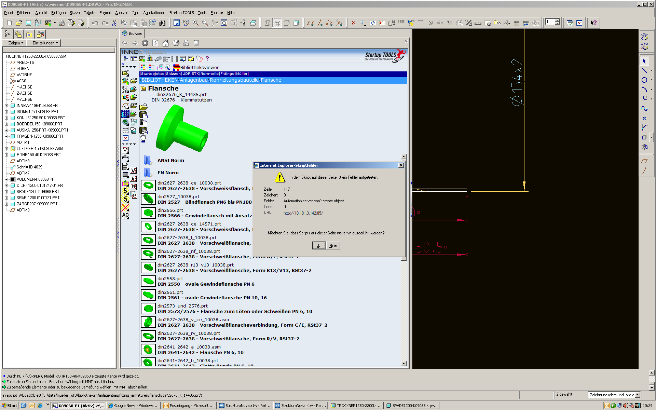Zoom in with magnifier plus icon

tap(195, 23)
